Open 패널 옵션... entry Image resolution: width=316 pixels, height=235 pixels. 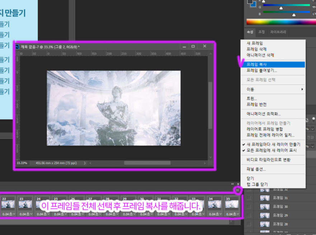pos(256,169)
